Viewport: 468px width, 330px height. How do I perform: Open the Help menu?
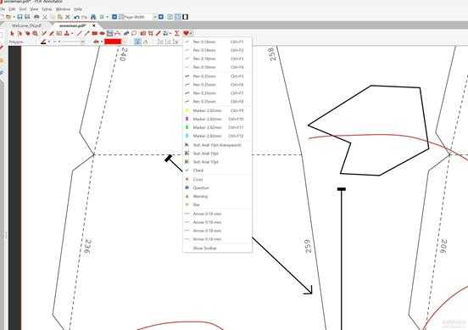[78, 9]
